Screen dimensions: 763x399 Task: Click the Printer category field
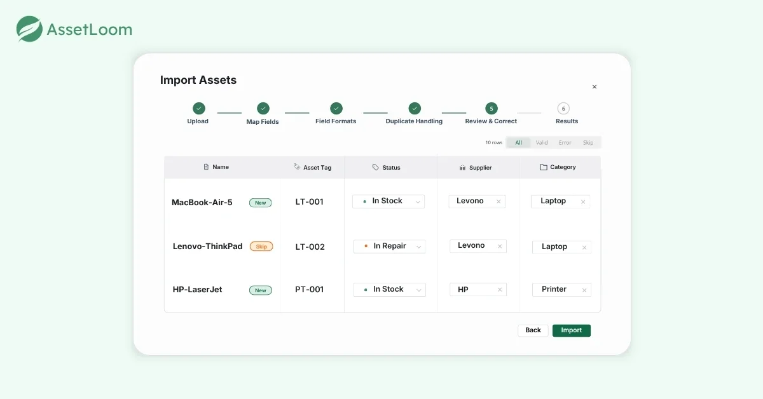[x=561, y=290]
